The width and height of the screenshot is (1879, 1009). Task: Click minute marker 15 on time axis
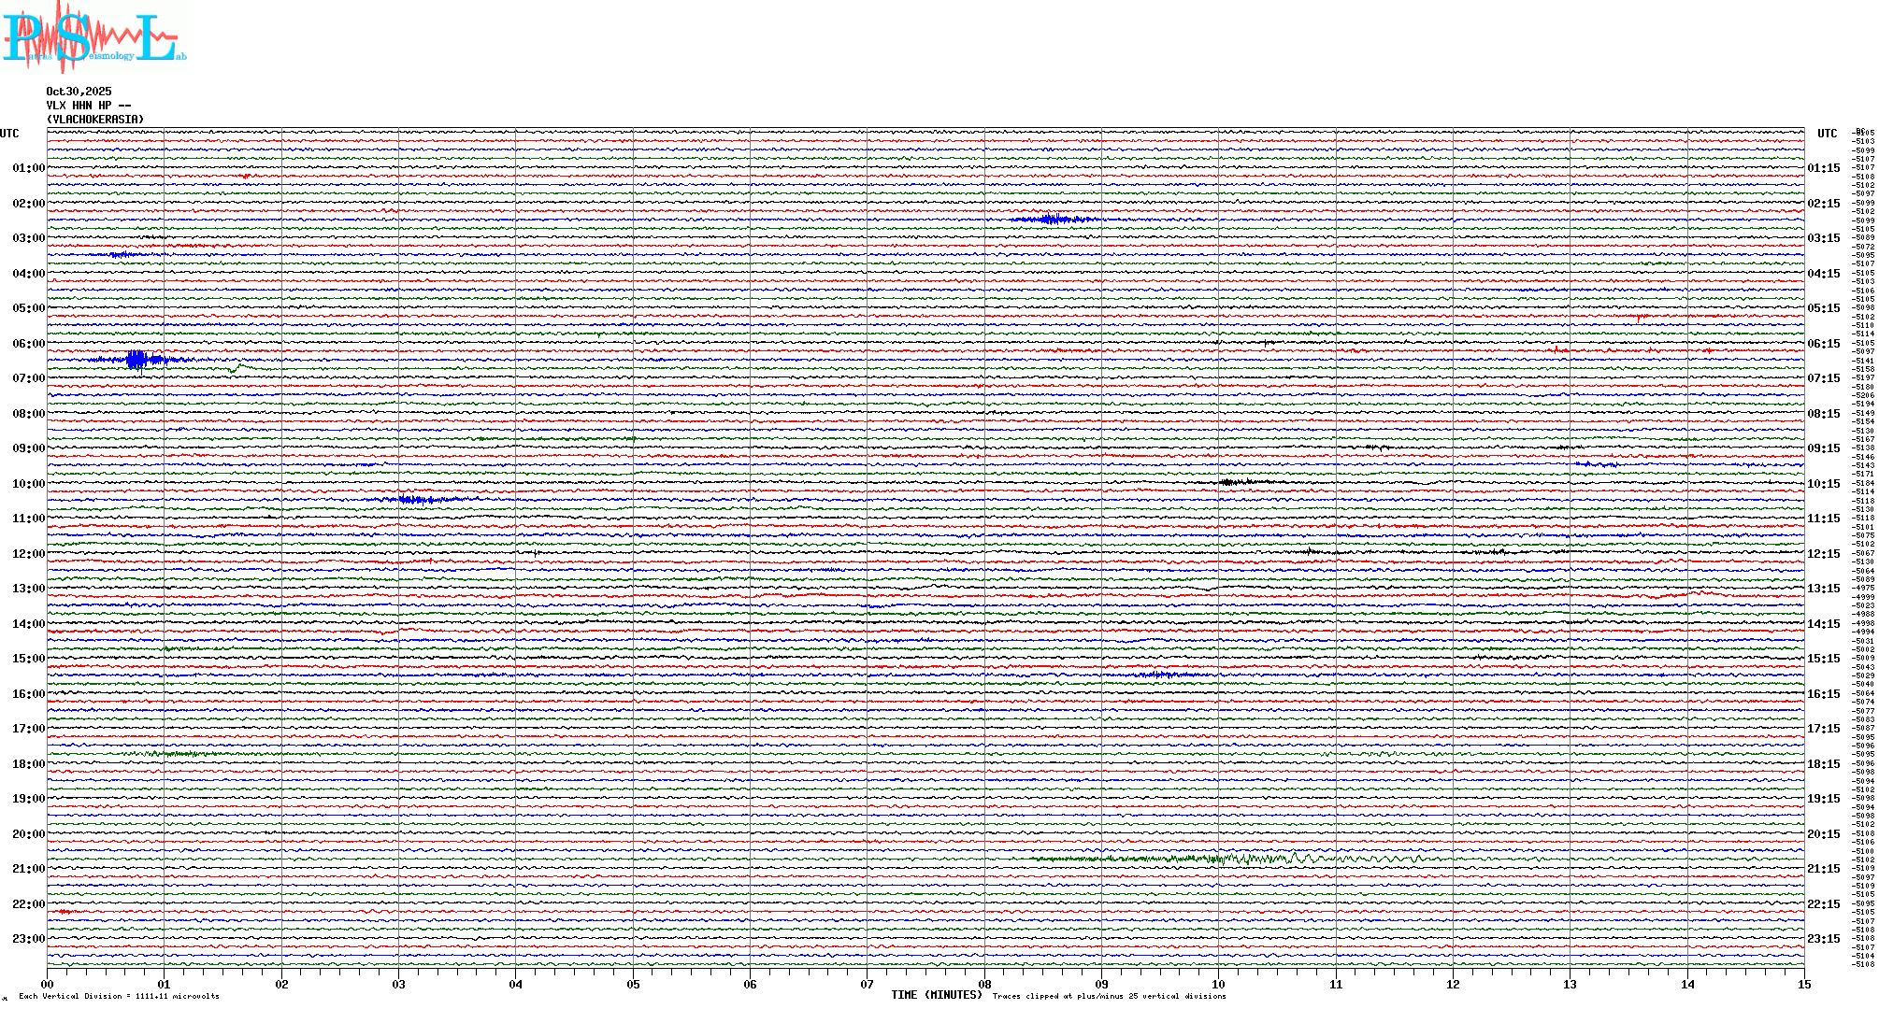(x=1803, y=985)
